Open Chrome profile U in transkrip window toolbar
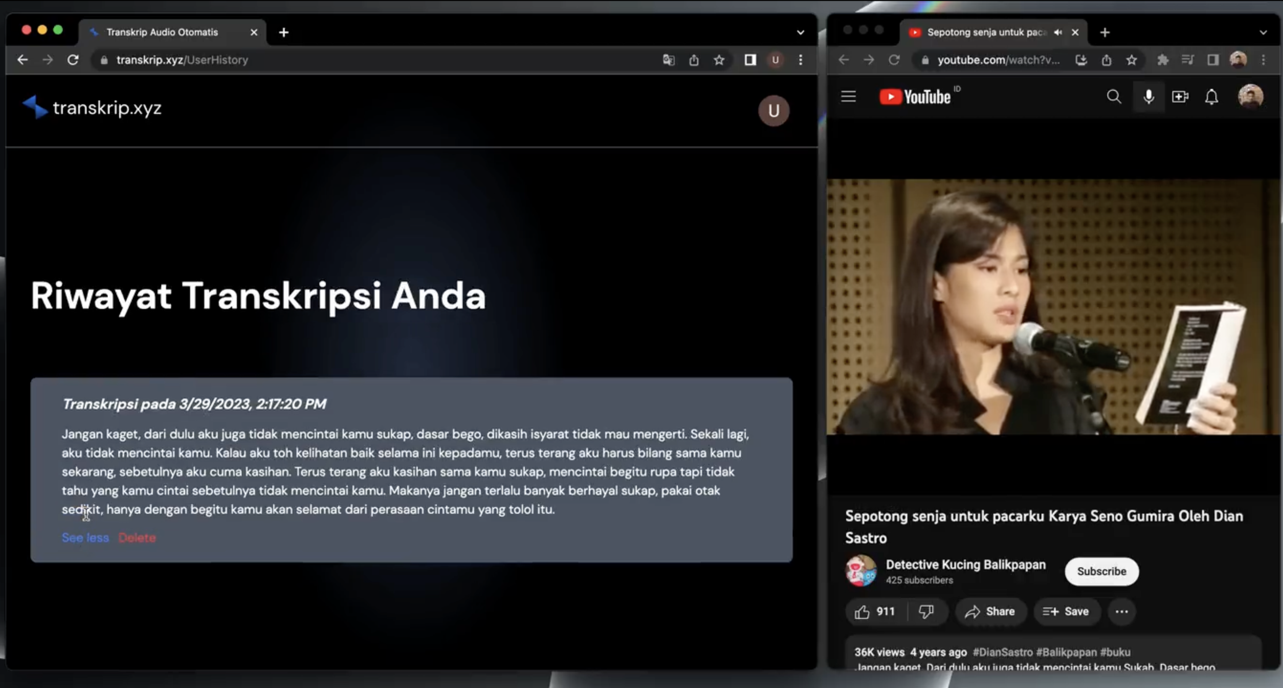 (x=775, y=60)
